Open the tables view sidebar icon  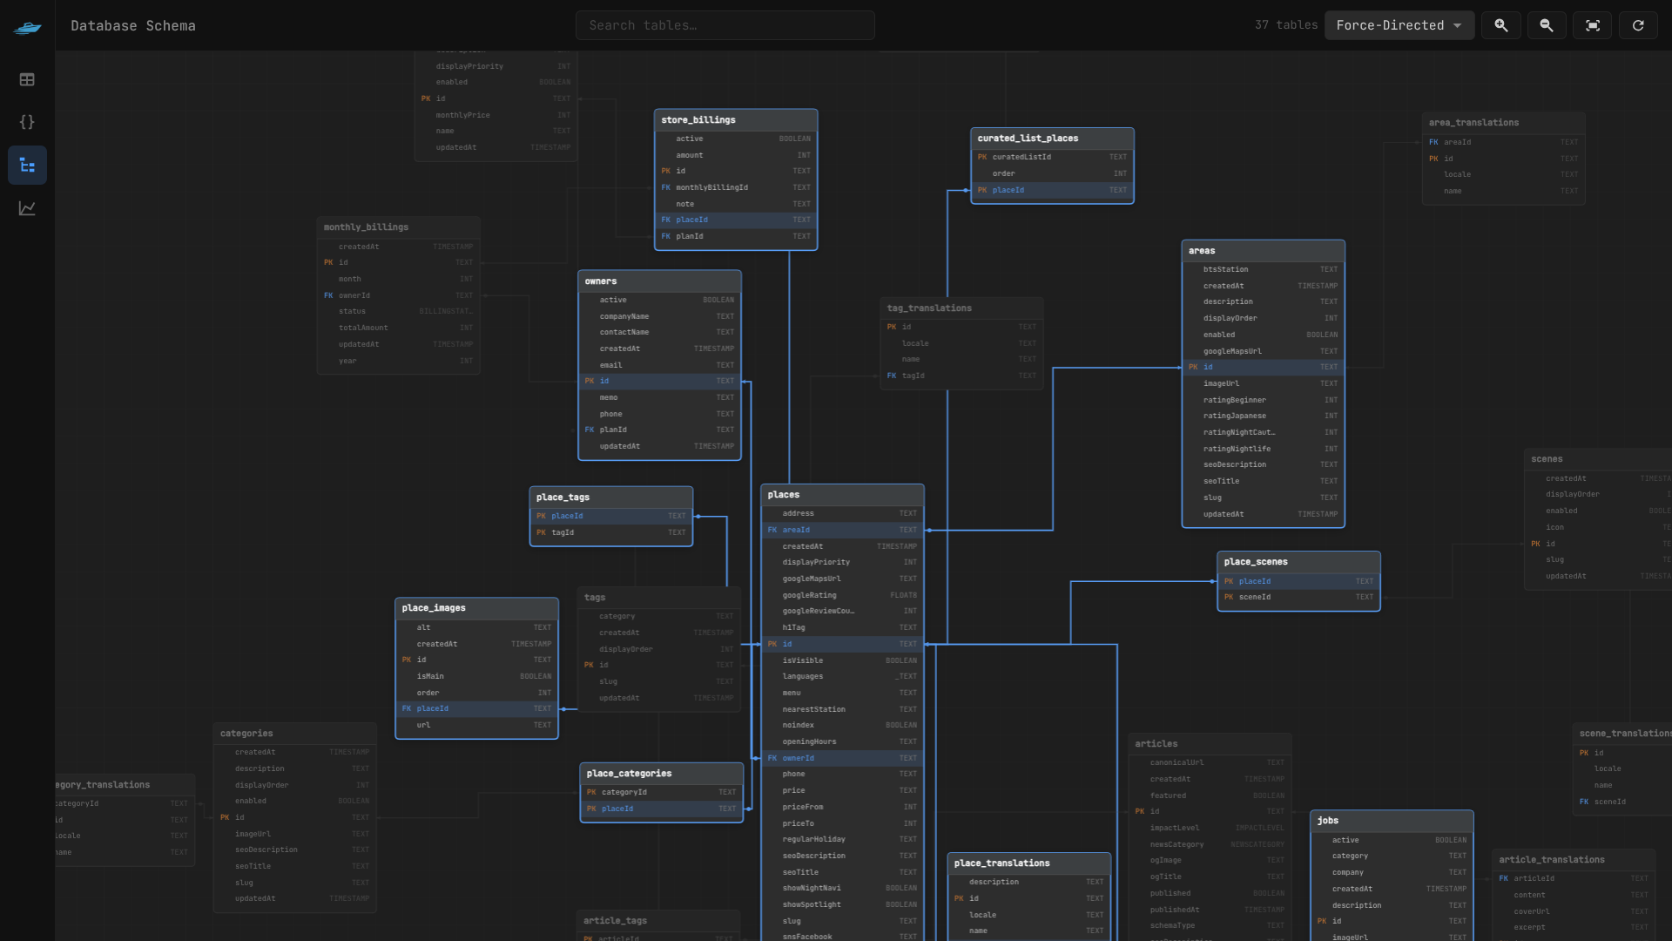(x=27, y=79)
